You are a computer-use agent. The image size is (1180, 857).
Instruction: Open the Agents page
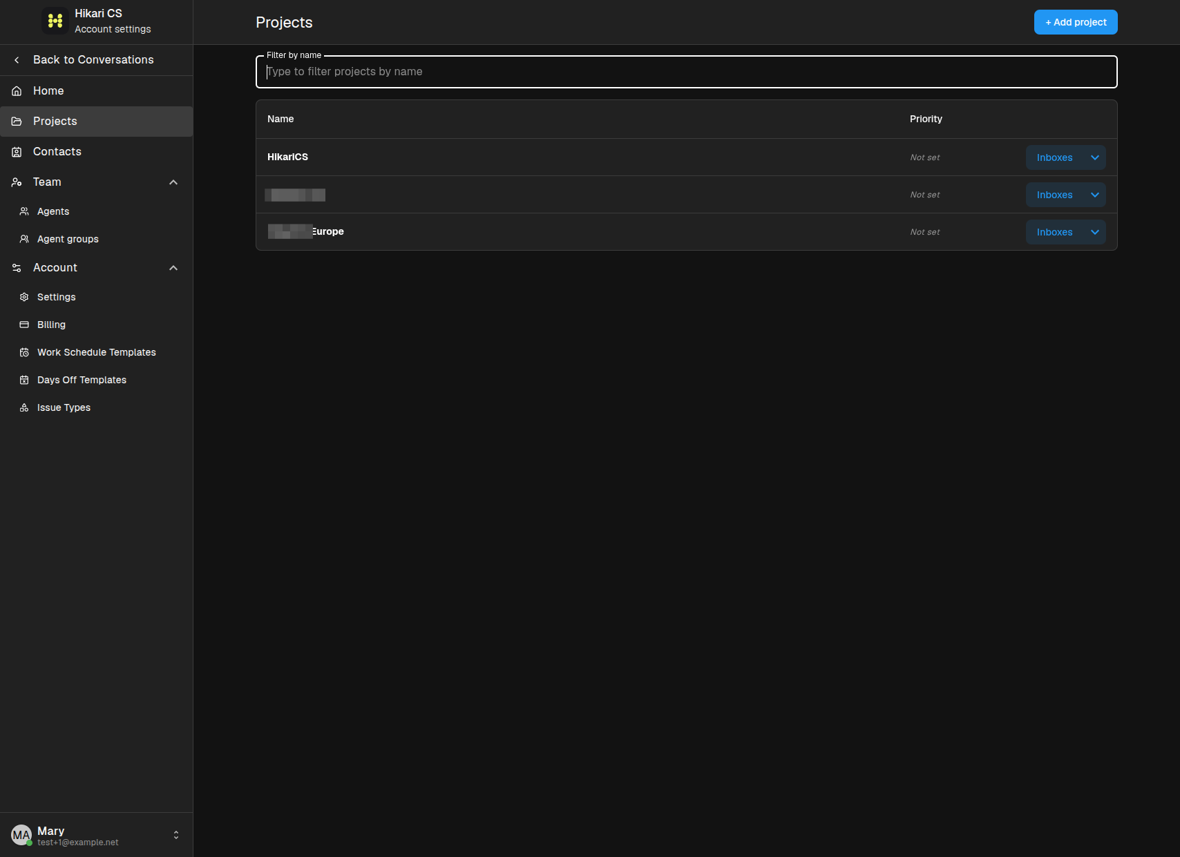(x=97, y=211)
